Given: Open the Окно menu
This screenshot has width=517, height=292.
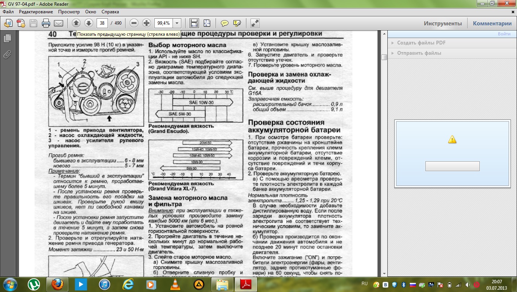Looking at the screenshot, I should 90,12.
